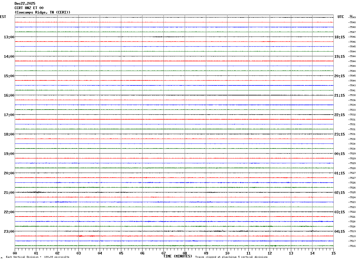
Task: Click the DC offset column header
Action: tap(351, 16)
